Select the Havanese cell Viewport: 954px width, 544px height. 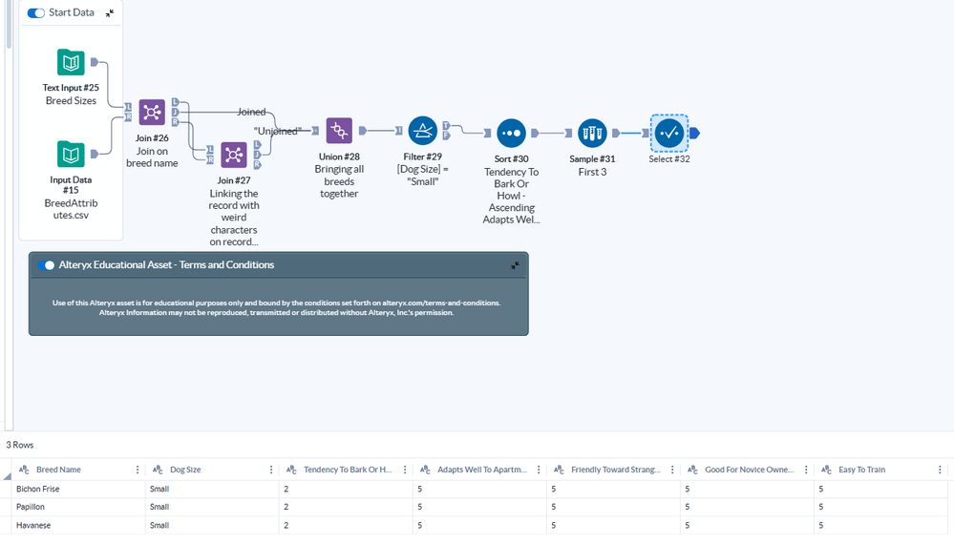coord(78,525)
